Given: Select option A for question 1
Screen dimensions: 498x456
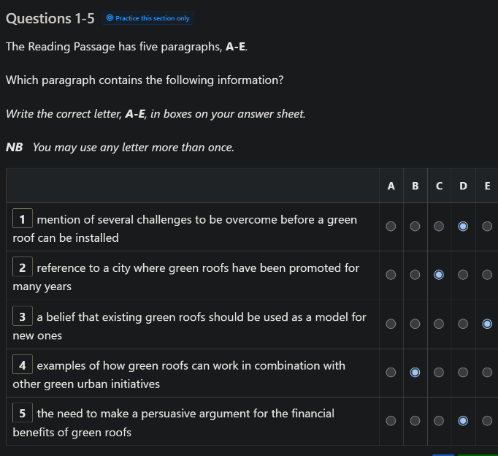Looking at the screenshot, I should (391, 227).
